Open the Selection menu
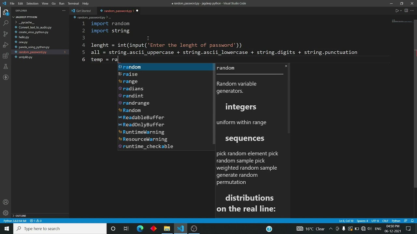The height and width of the screenshot is (234, 417). (32, 3)
